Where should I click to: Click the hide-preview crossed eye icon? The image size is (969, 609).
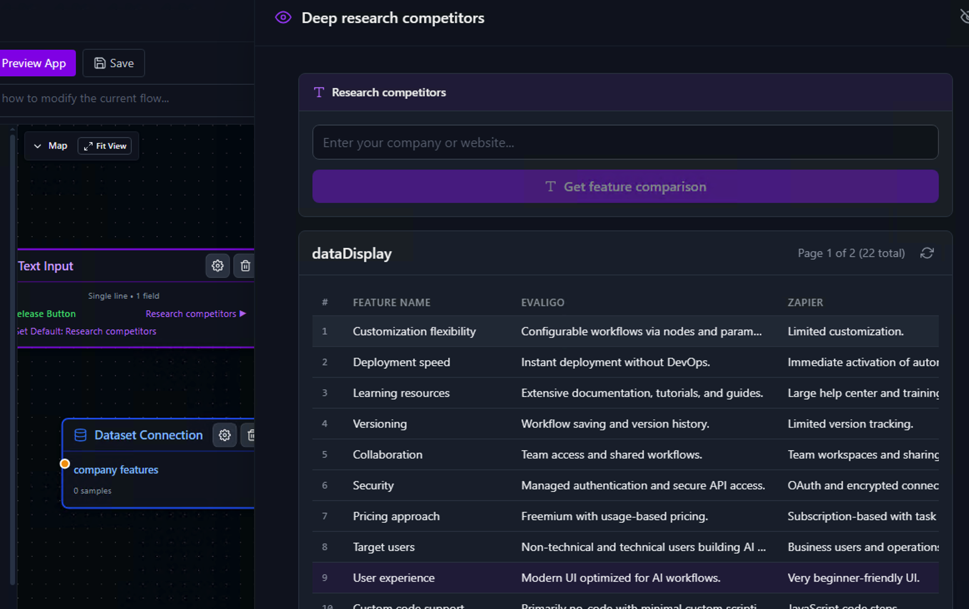(964, 17)
